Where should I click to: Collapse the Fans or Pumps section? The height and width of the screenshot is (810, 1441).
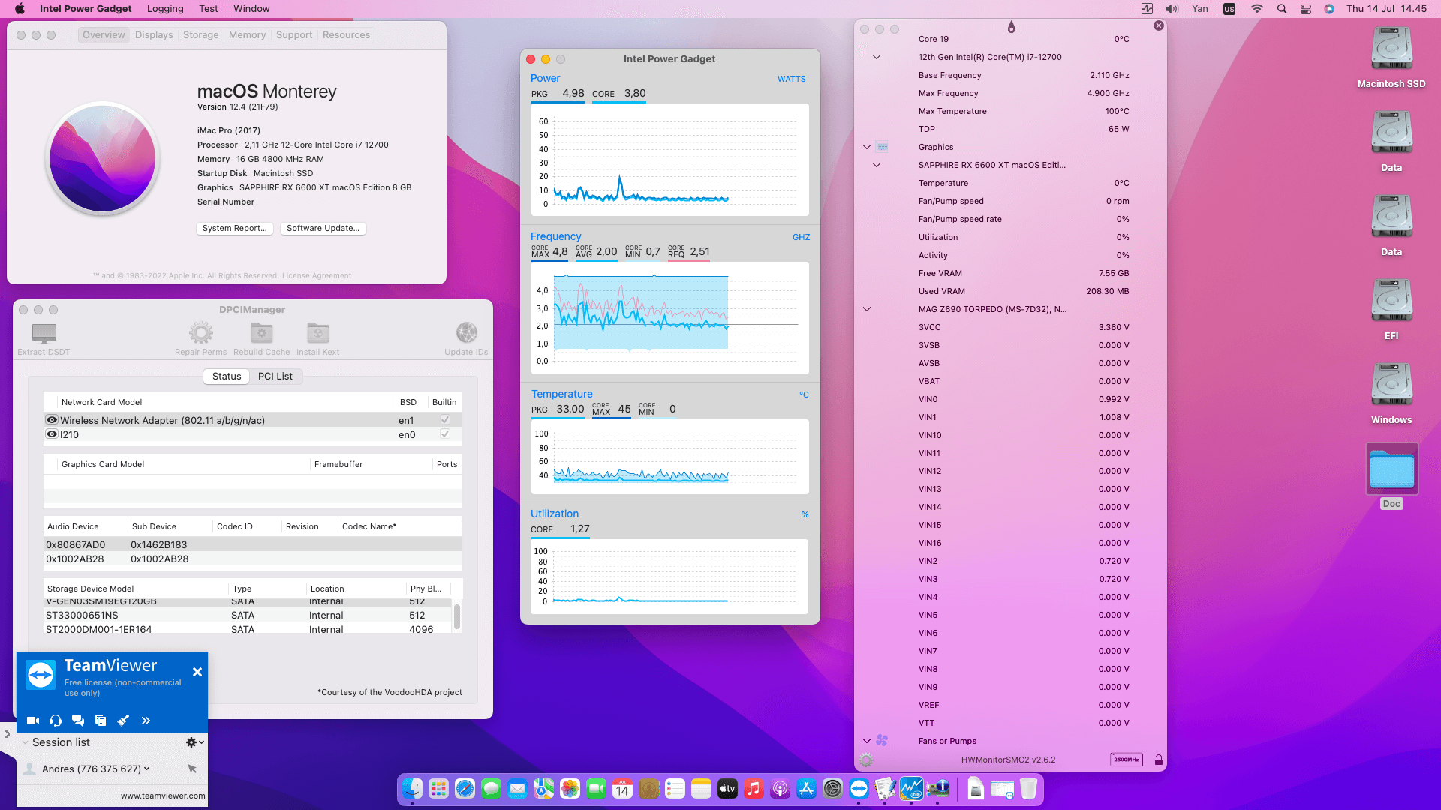click(866, 741)
